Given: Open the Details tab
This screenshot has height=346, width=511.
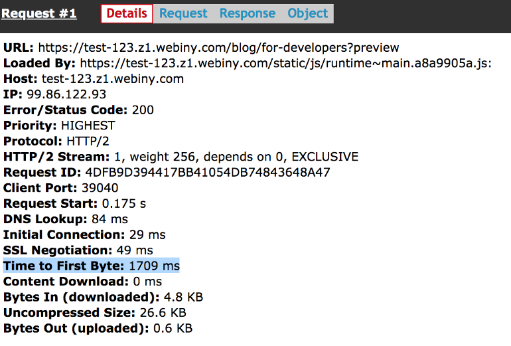Looking at the screenshot, I should click(x=127, y=13).
